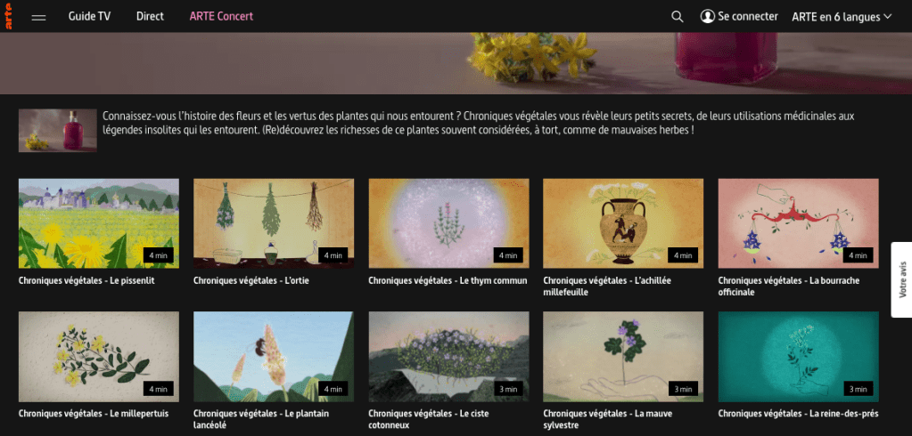912x436 pixels.
Task: Open the Votre avis feedback tab
Action: tap(901, 279)
